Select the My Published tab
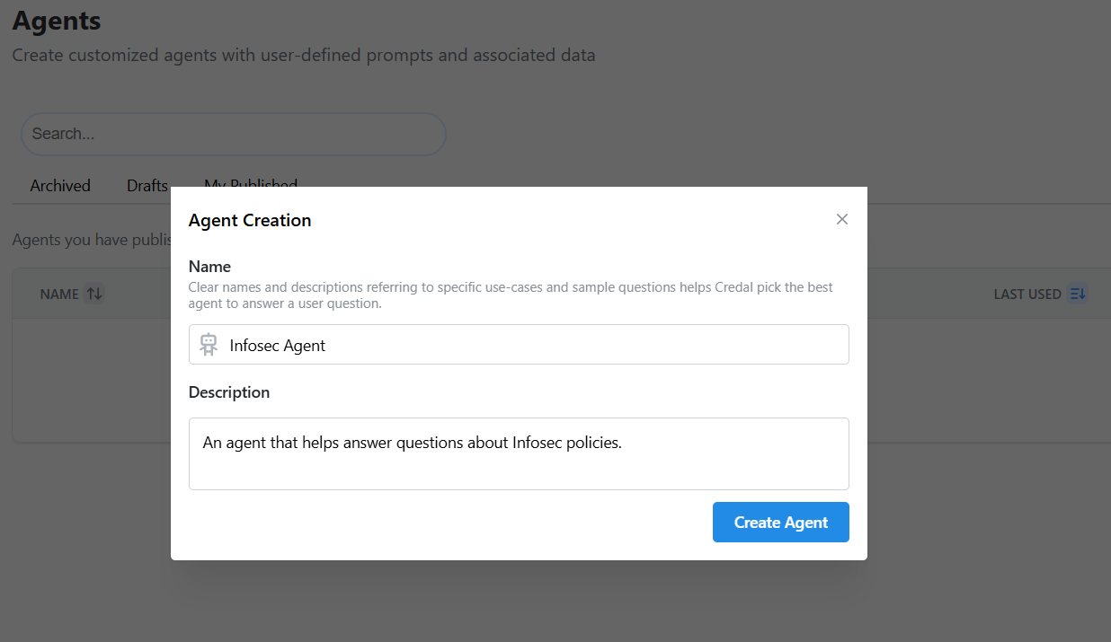The height and width of the screenshot is (642, 1111). pyautogui.click(x=251, y=183)
